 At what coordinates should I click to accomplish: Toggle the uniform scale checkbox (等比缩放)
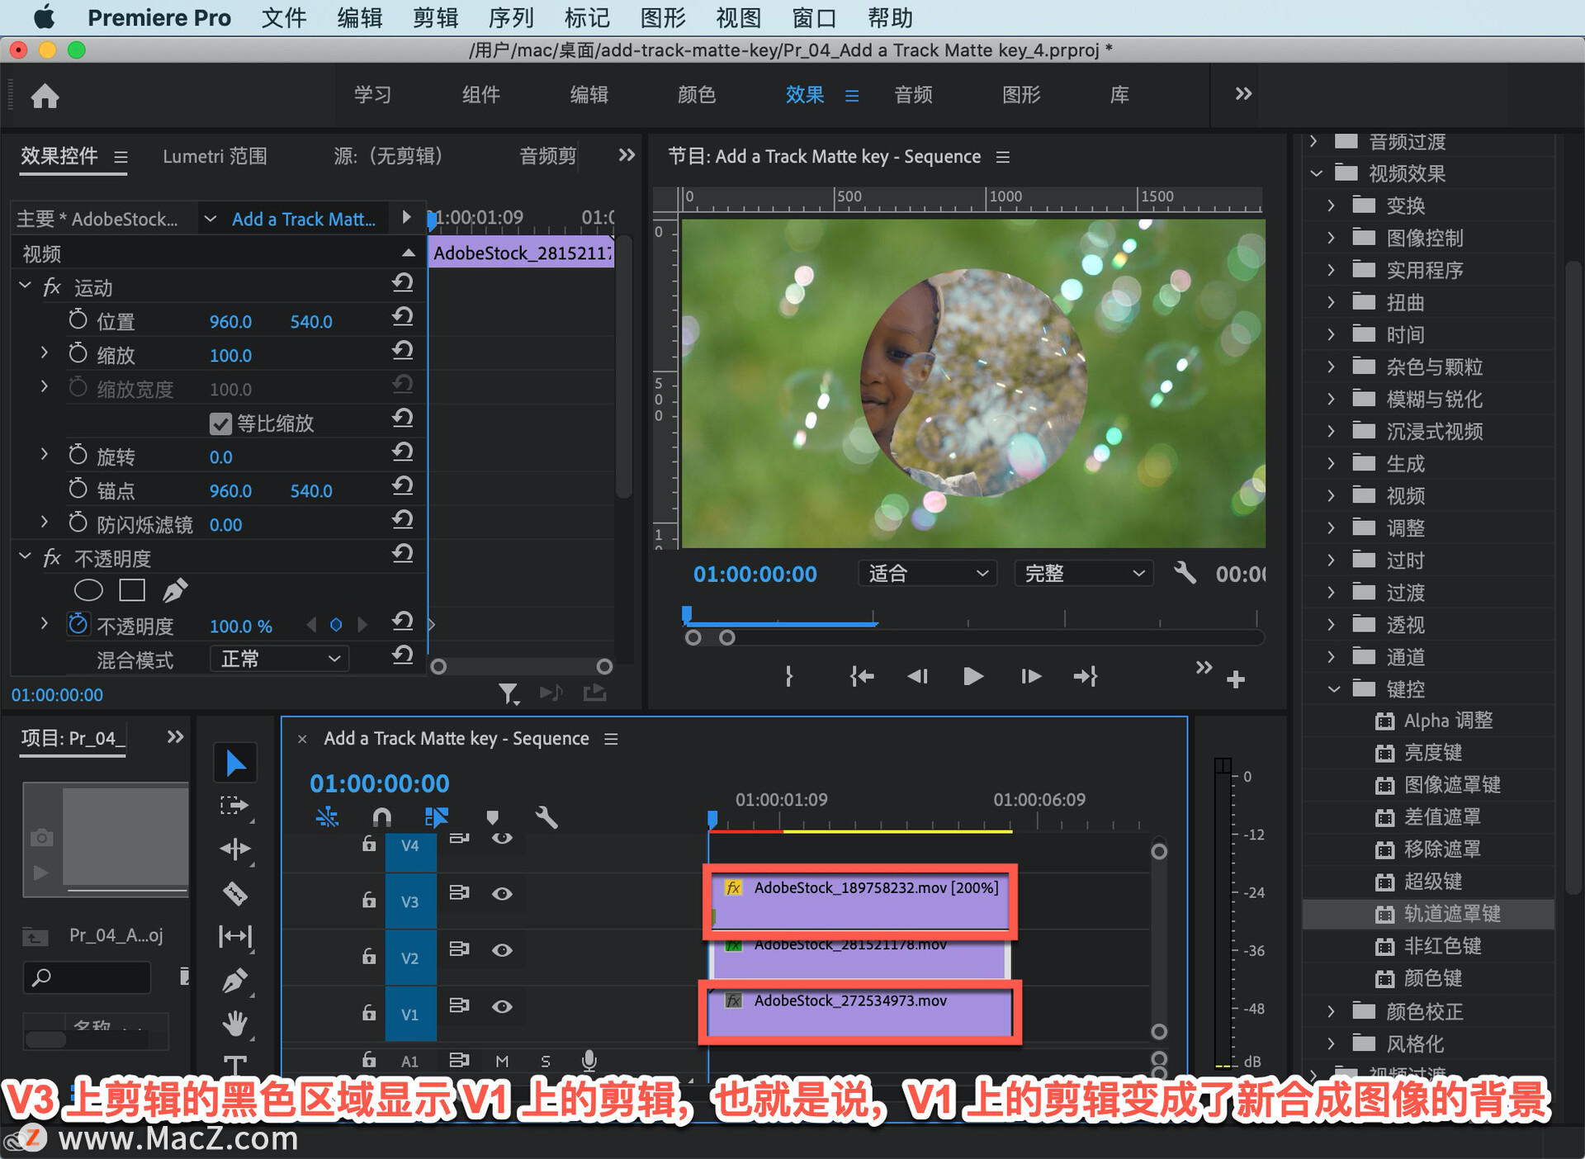pos(220,424)
